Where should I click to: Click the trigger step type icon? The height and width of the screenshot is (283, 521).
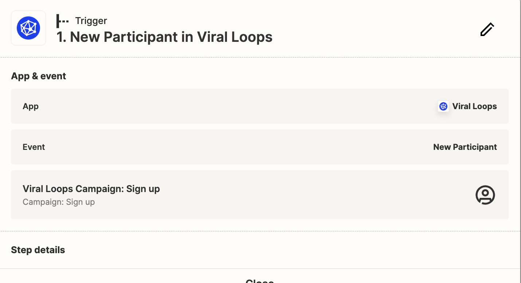point(62,21)
